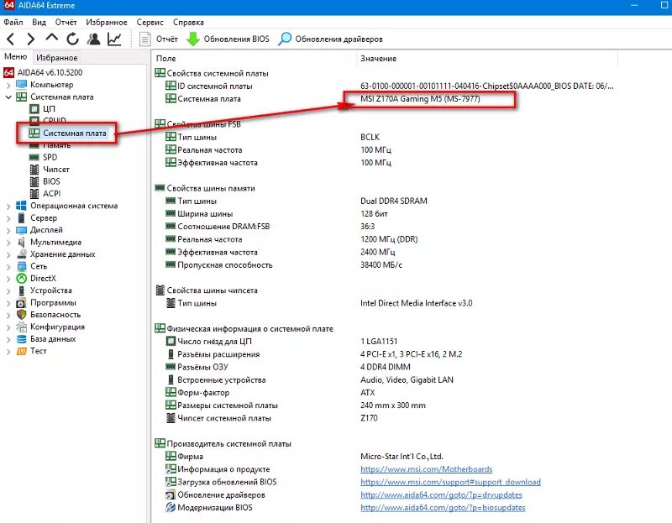
Task: Open the graph chart toolbar icon
Action: pyautogui.click(x=114, y=39)
